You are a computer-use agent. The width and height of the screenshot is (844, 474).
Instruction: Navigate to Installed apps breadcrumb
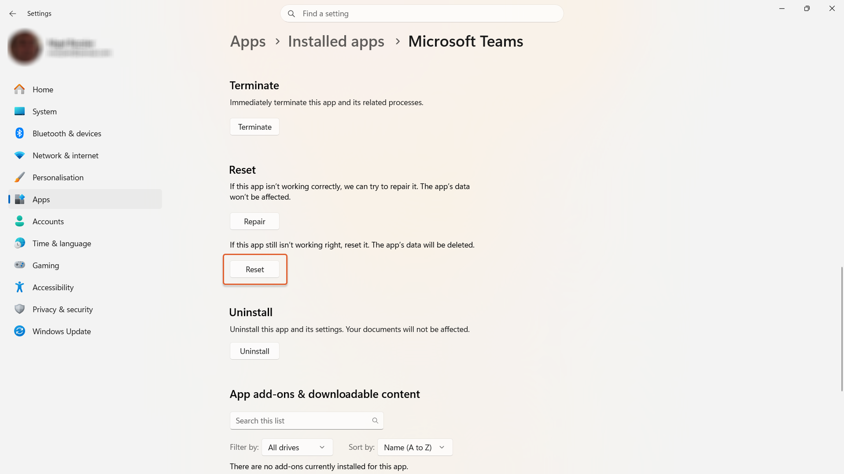click(336, 41)
